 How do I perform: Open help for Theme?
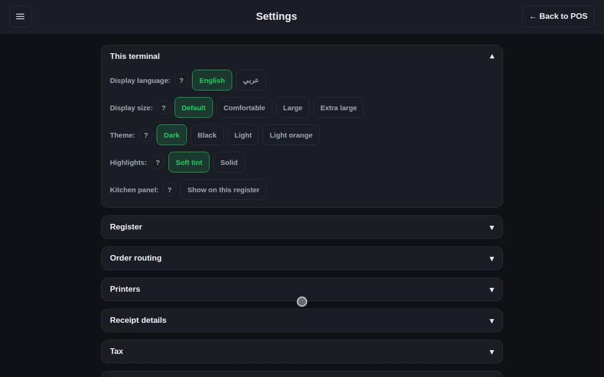pyautogui.click(x=146, y=135)
